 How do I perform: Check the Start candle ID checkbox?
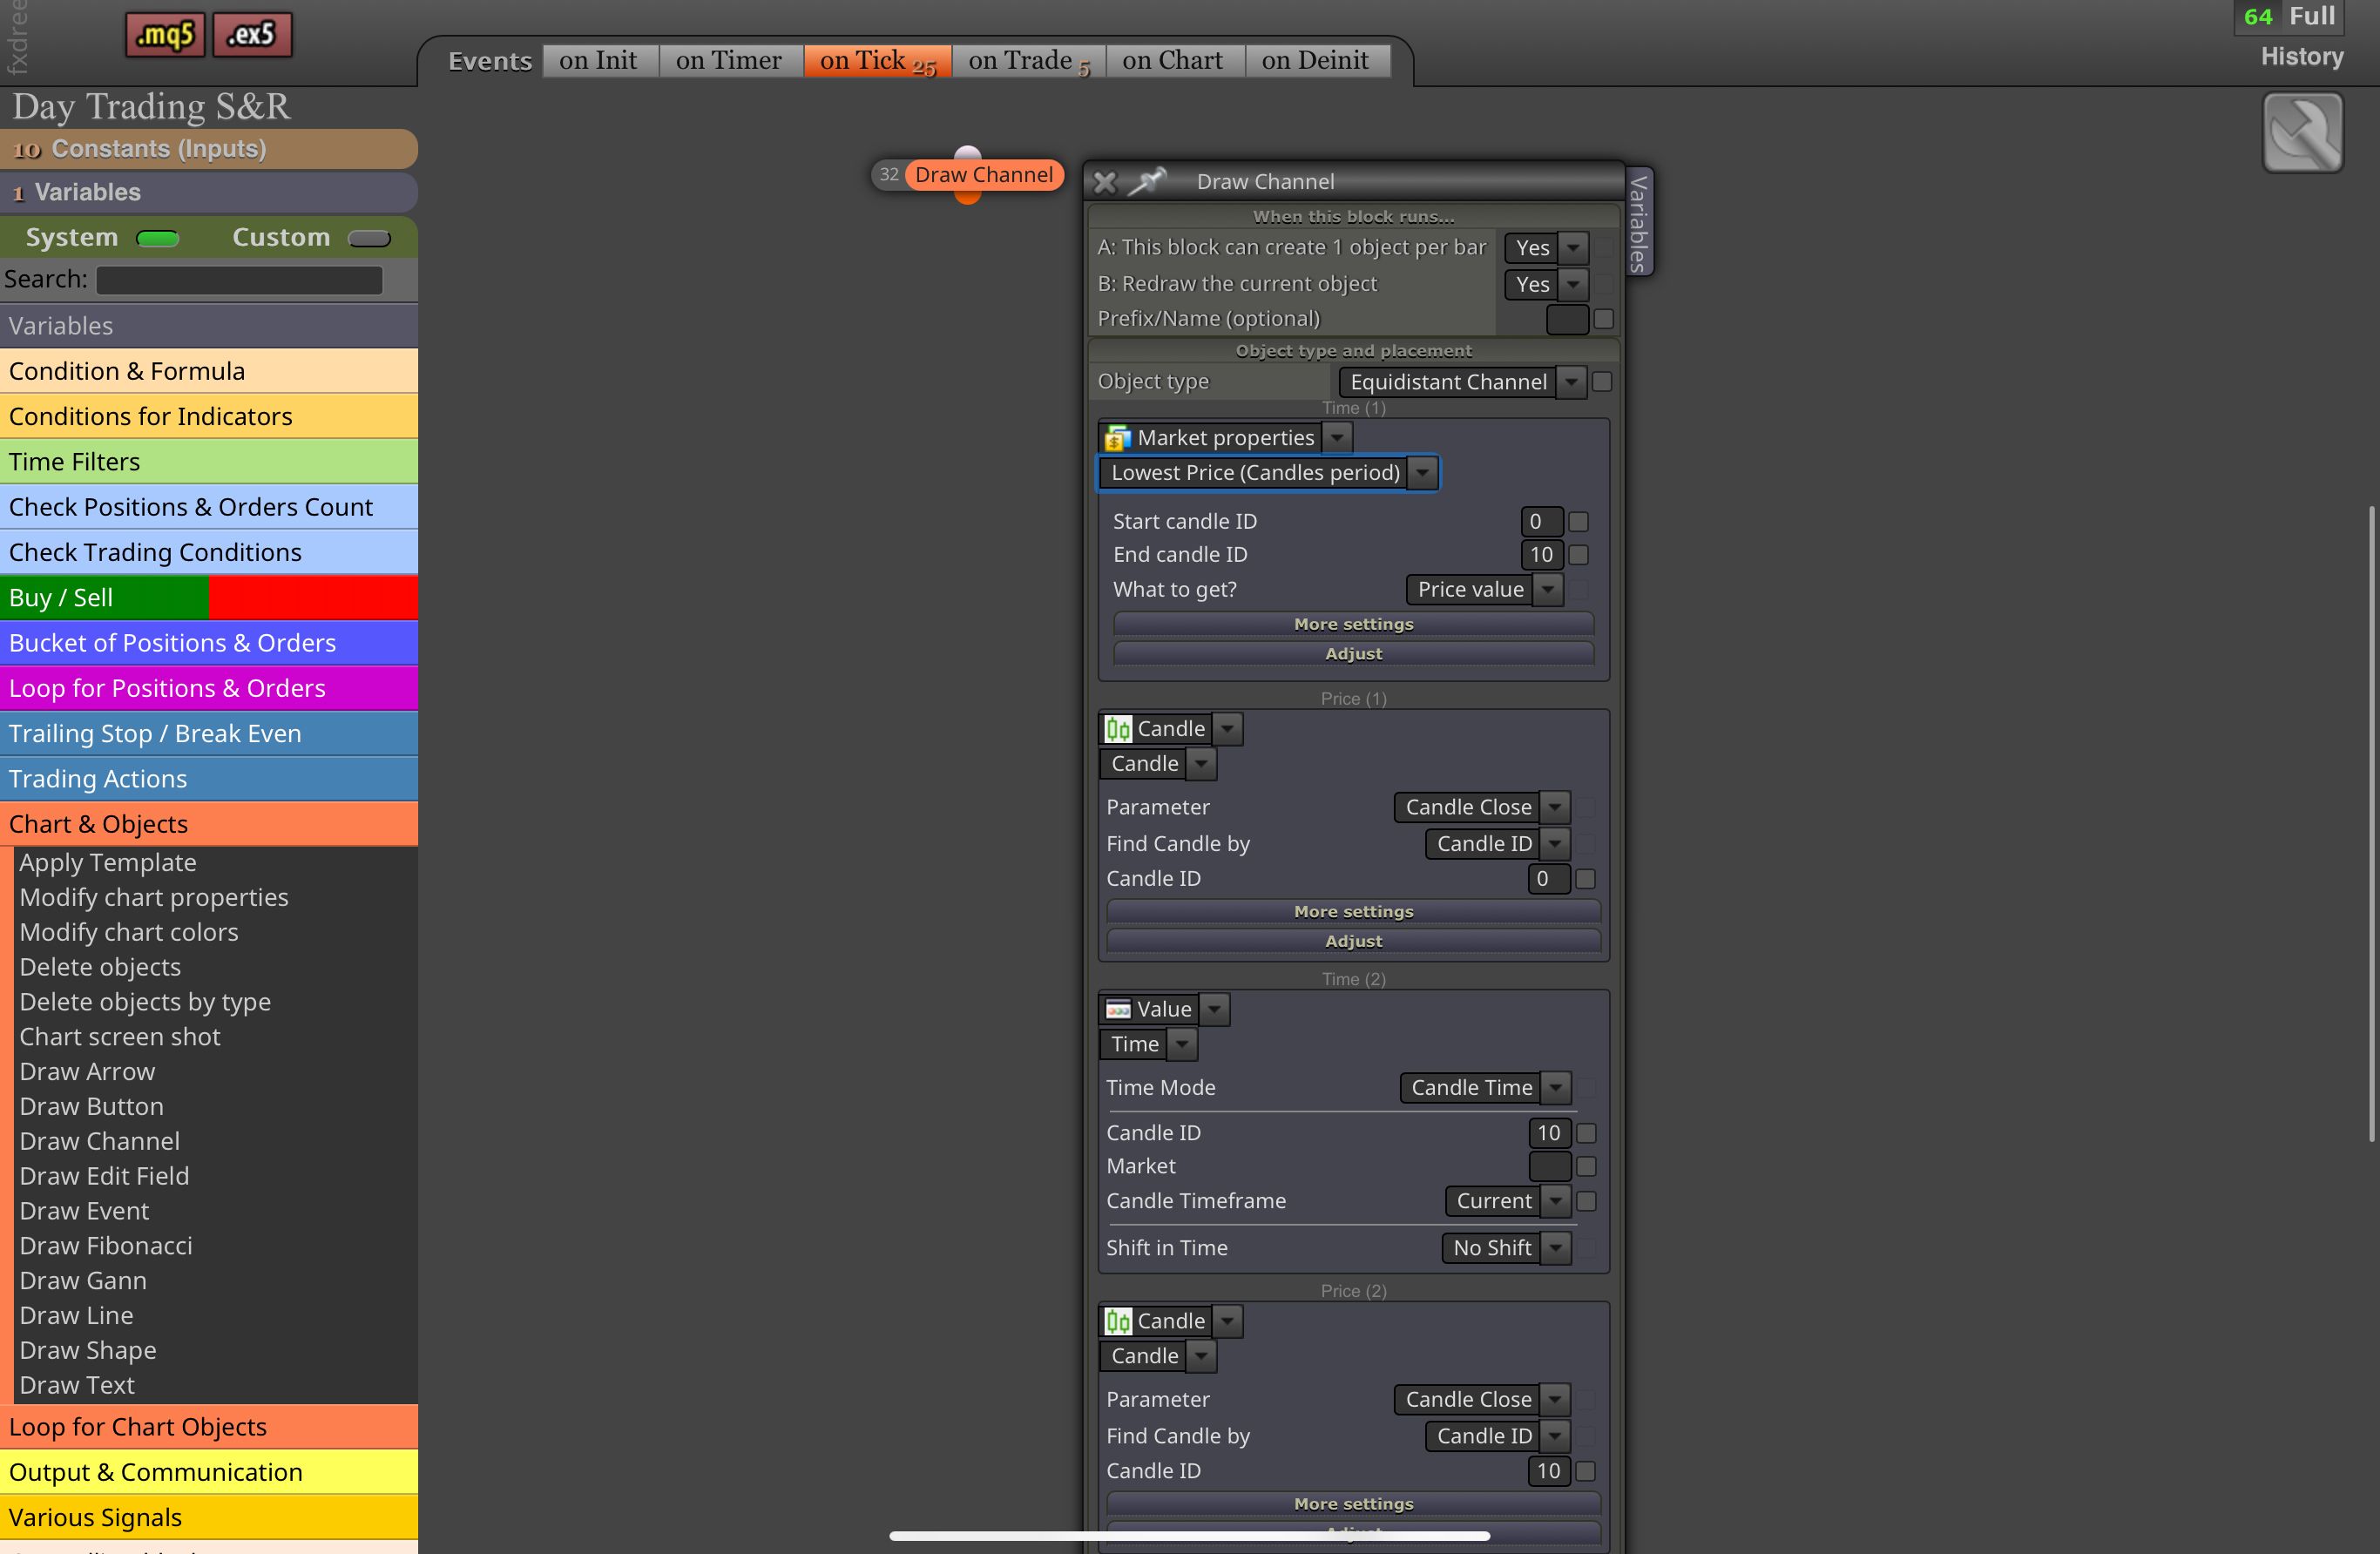click(x=1578, y=522)
